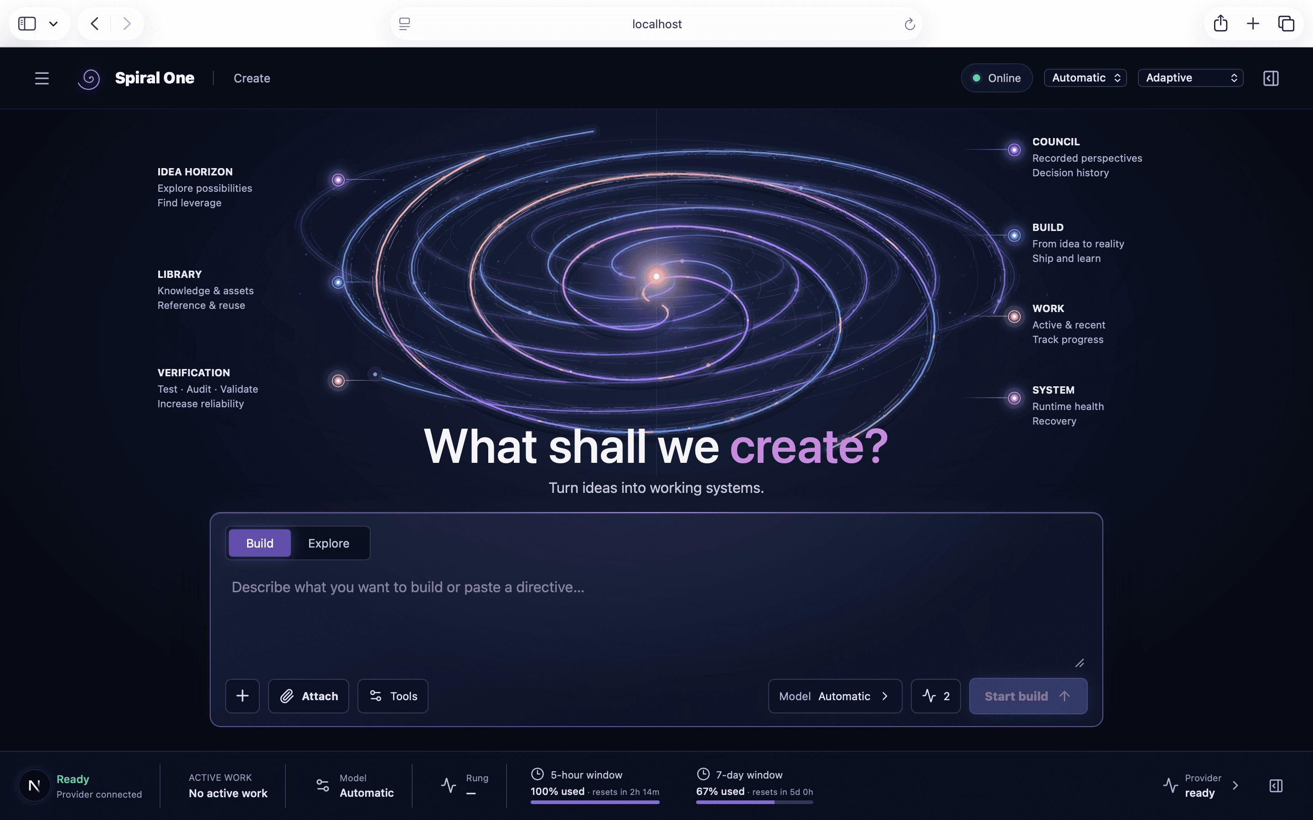Click the collapse panel icon in status bar
The height and width of the screenshot is (820, 1313).
pos(1276,785)
